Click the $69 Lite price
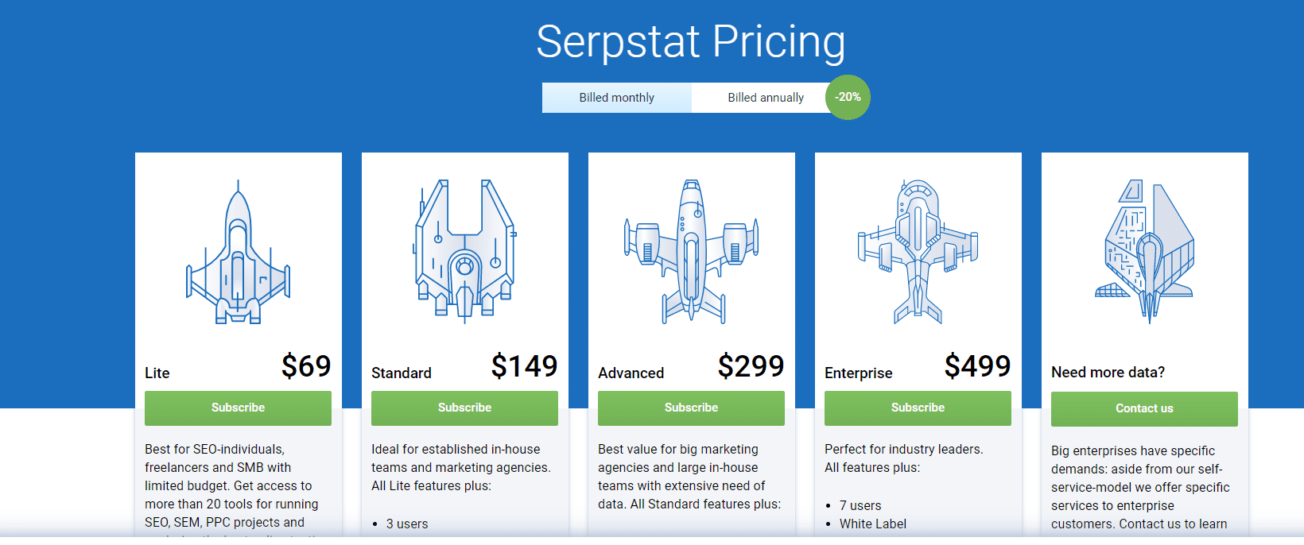The height and width of the screenshot is (545, 1304). [x=306, y=366]
